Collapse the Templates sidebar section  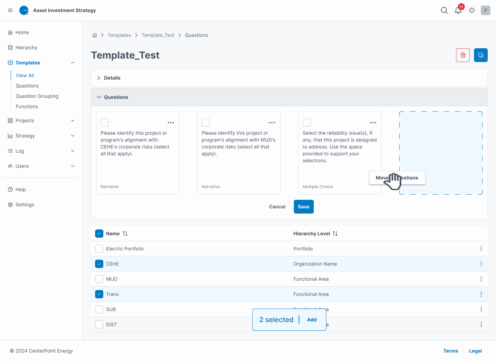pyautogui.click(x=73, y=63)
